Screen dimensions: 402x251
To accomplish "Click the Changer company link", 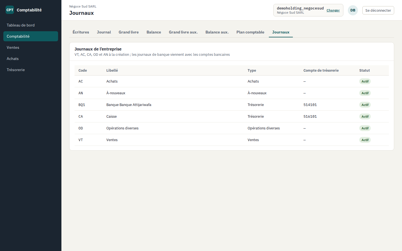I will pos(333,10).
